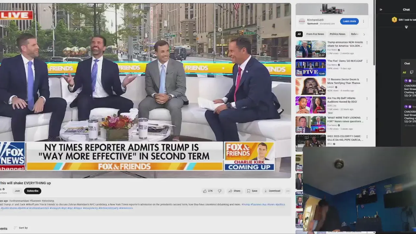Click the KitchenAid ad banner image
The width and height of the screenshot is (416, 234).
tap(332, 9)
